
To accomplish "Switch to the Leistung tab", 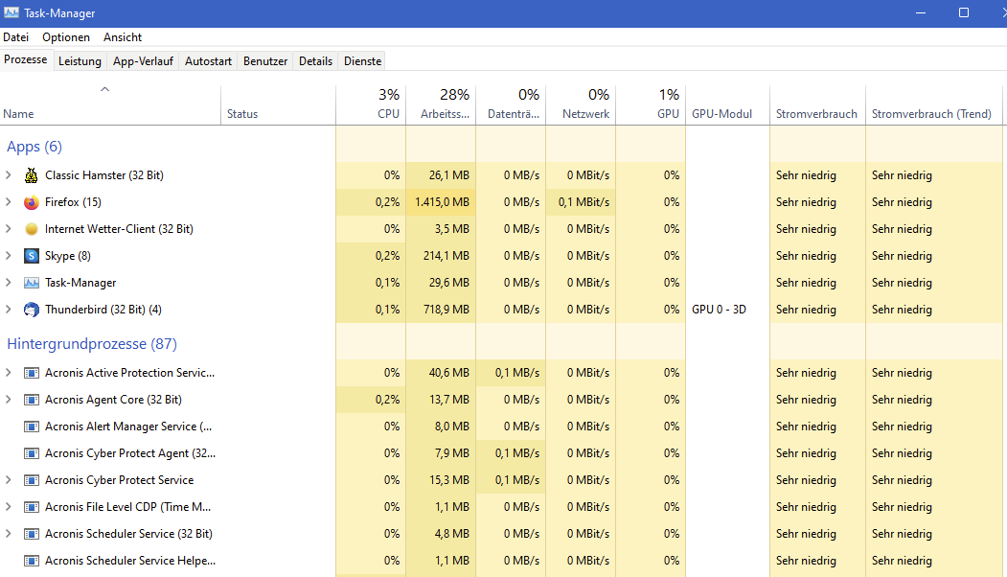I will (80, 61).
